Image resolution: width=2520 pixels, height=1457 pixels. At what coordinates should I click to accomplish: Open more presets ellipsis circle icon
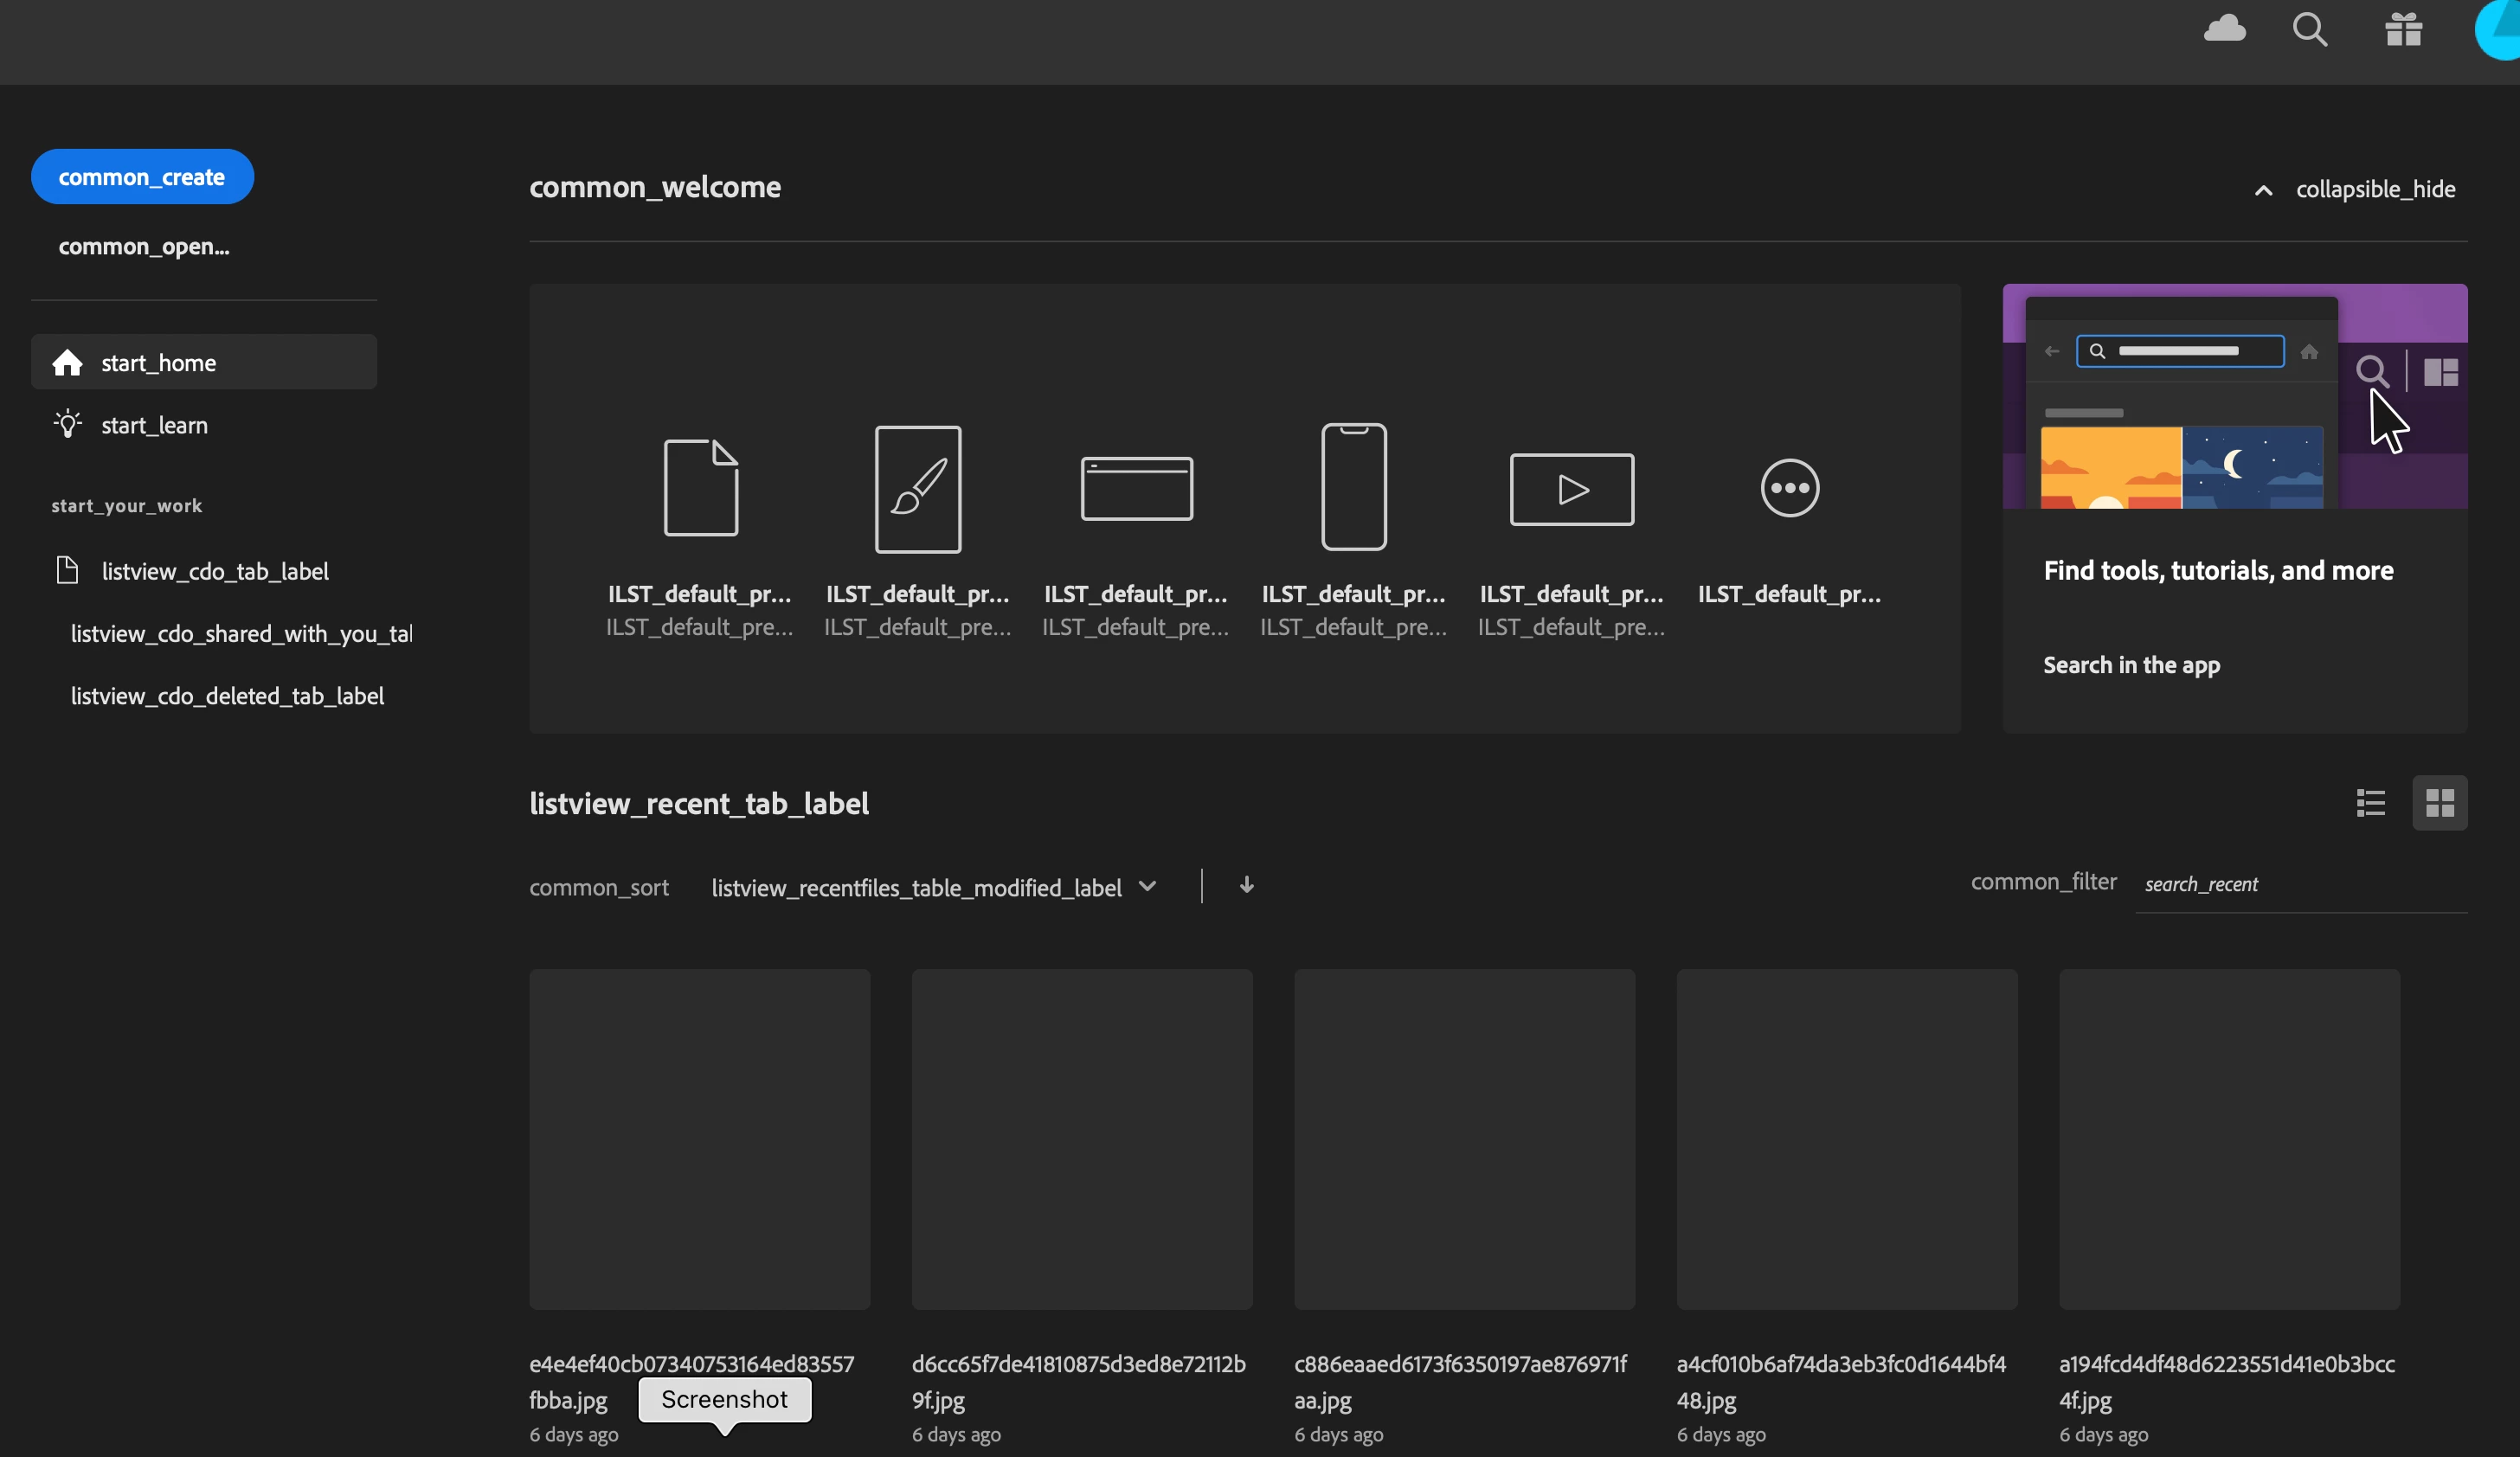[1789, 488]
